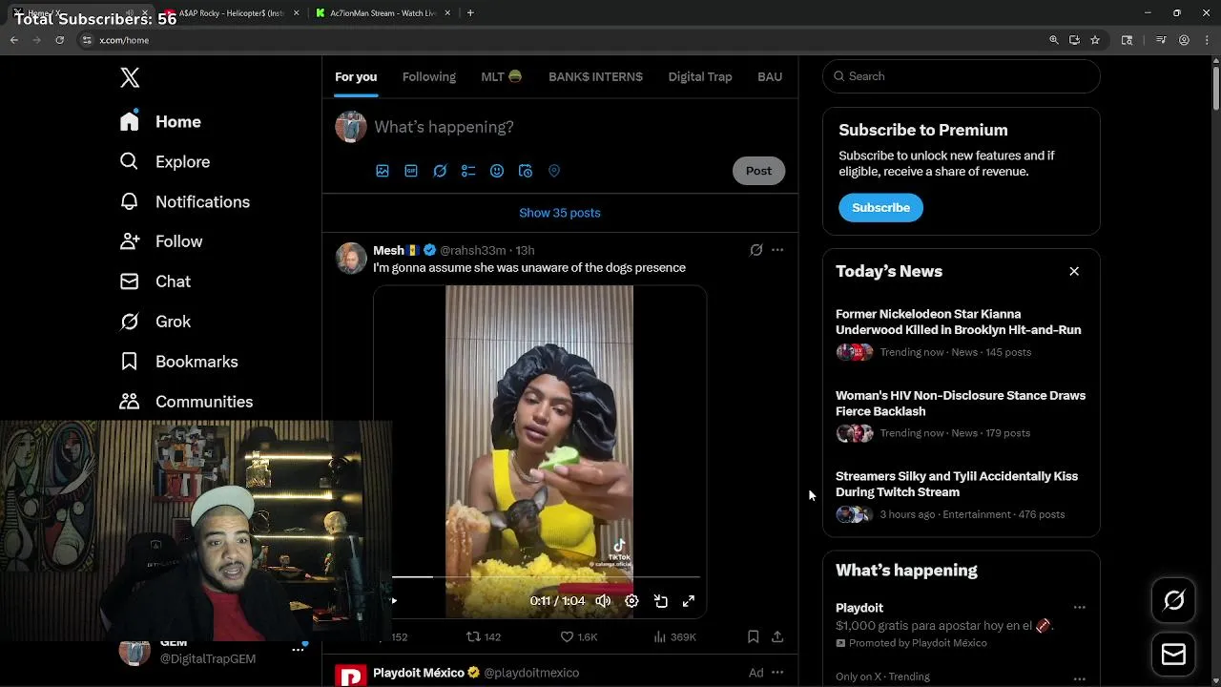The image size is (1221, 687).
Task: Open video settings gear
Action: coord(631,601)
